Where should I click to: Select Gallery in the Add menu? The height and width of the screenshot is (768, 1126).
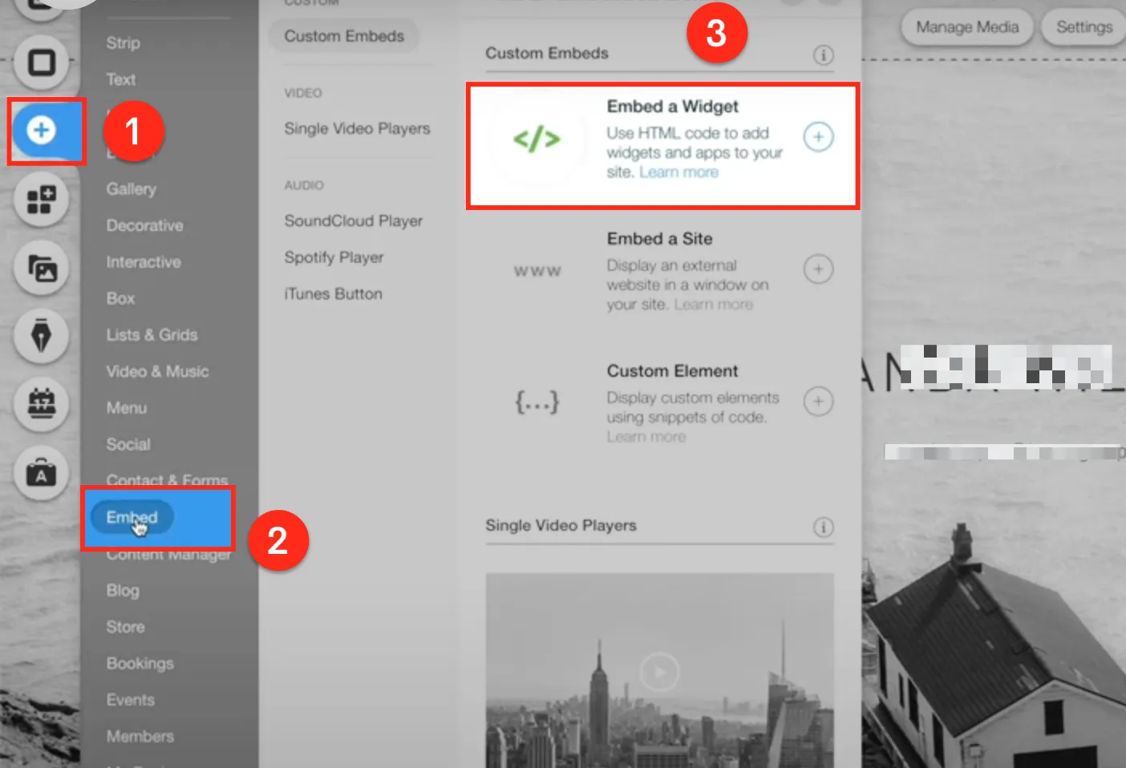(132, 189)
